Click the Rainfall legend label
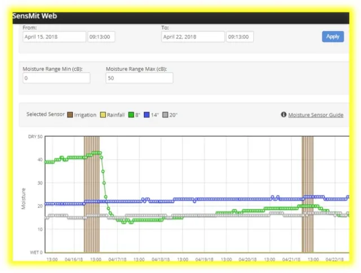 [116, 115]
